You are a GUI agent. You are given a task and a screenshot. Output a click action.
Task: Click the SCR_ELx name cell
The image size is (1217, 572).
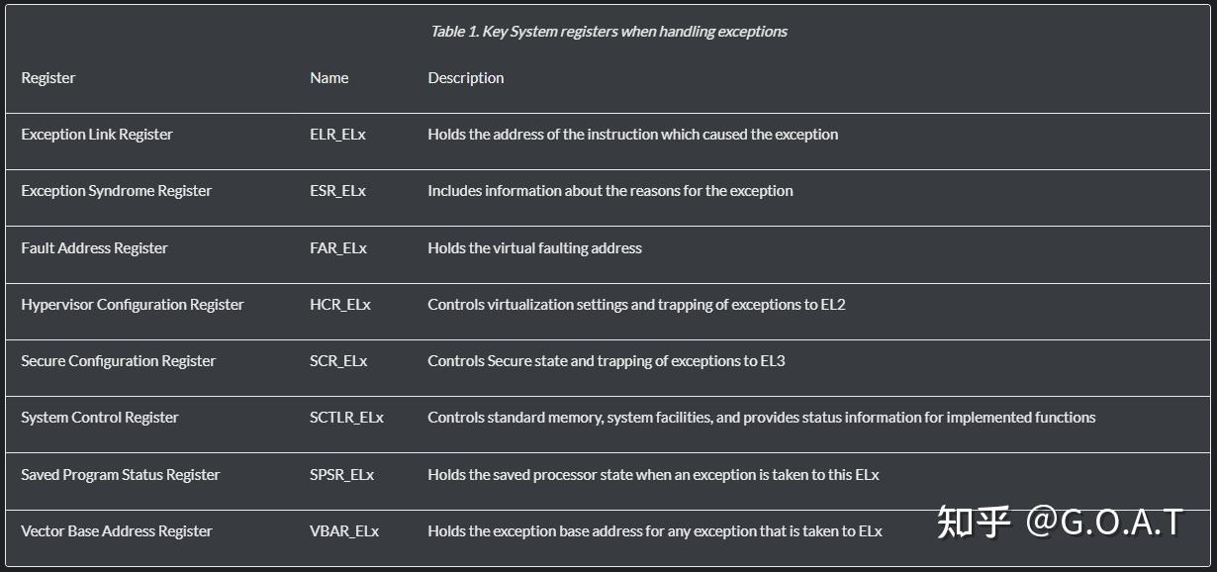click(x=338, y=361)
